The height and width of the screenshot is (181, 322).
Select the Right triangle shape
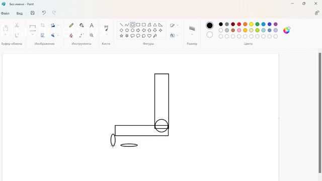[160, 25]
